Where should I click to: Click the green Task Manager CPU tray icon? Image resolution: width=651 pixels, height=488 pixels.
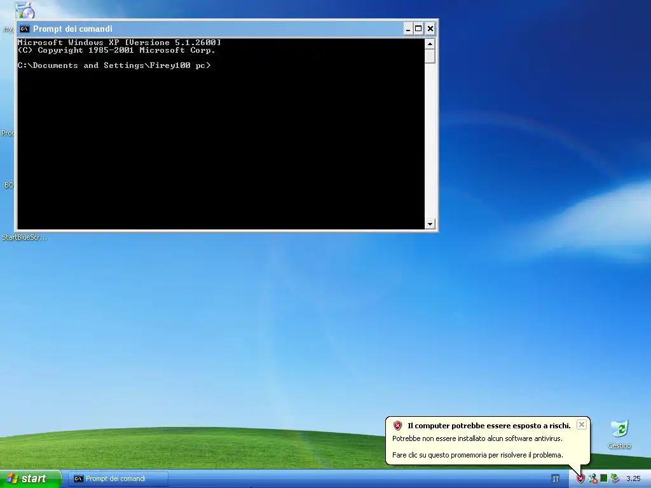coord(604,478)
